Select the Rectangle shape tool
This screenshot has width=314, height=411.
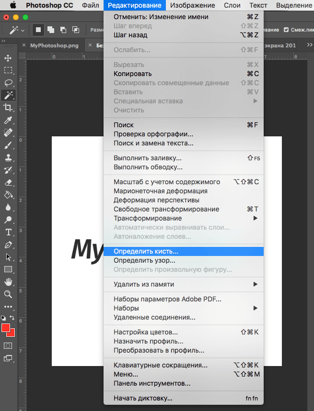(8, 269)
